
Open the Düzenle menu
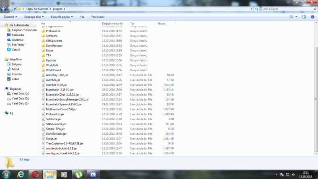click(x=10, y=17)
